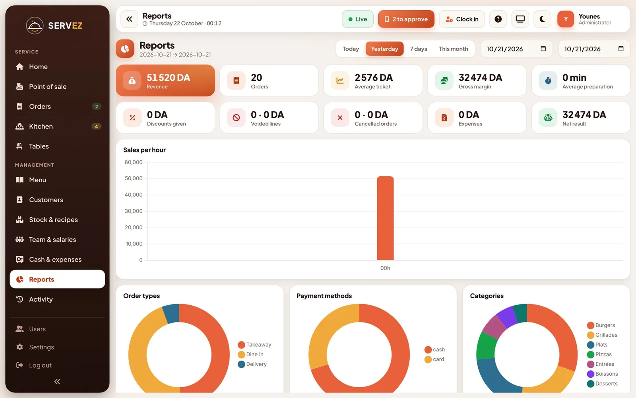Click the end date input field
The height and width of the screenshot is (398, 636).
594,49
